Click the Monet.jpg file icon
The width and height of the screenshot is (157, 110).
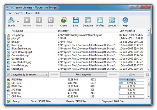pos(8,69)
